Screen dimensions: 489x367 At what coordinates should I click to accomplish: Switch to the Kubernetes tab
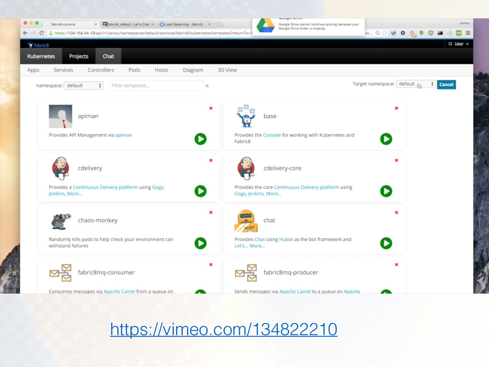(41, 56)
